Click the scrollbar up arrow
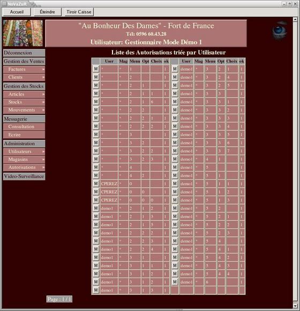Viewport: 300px width, 311px height. (x=295, y=19)
